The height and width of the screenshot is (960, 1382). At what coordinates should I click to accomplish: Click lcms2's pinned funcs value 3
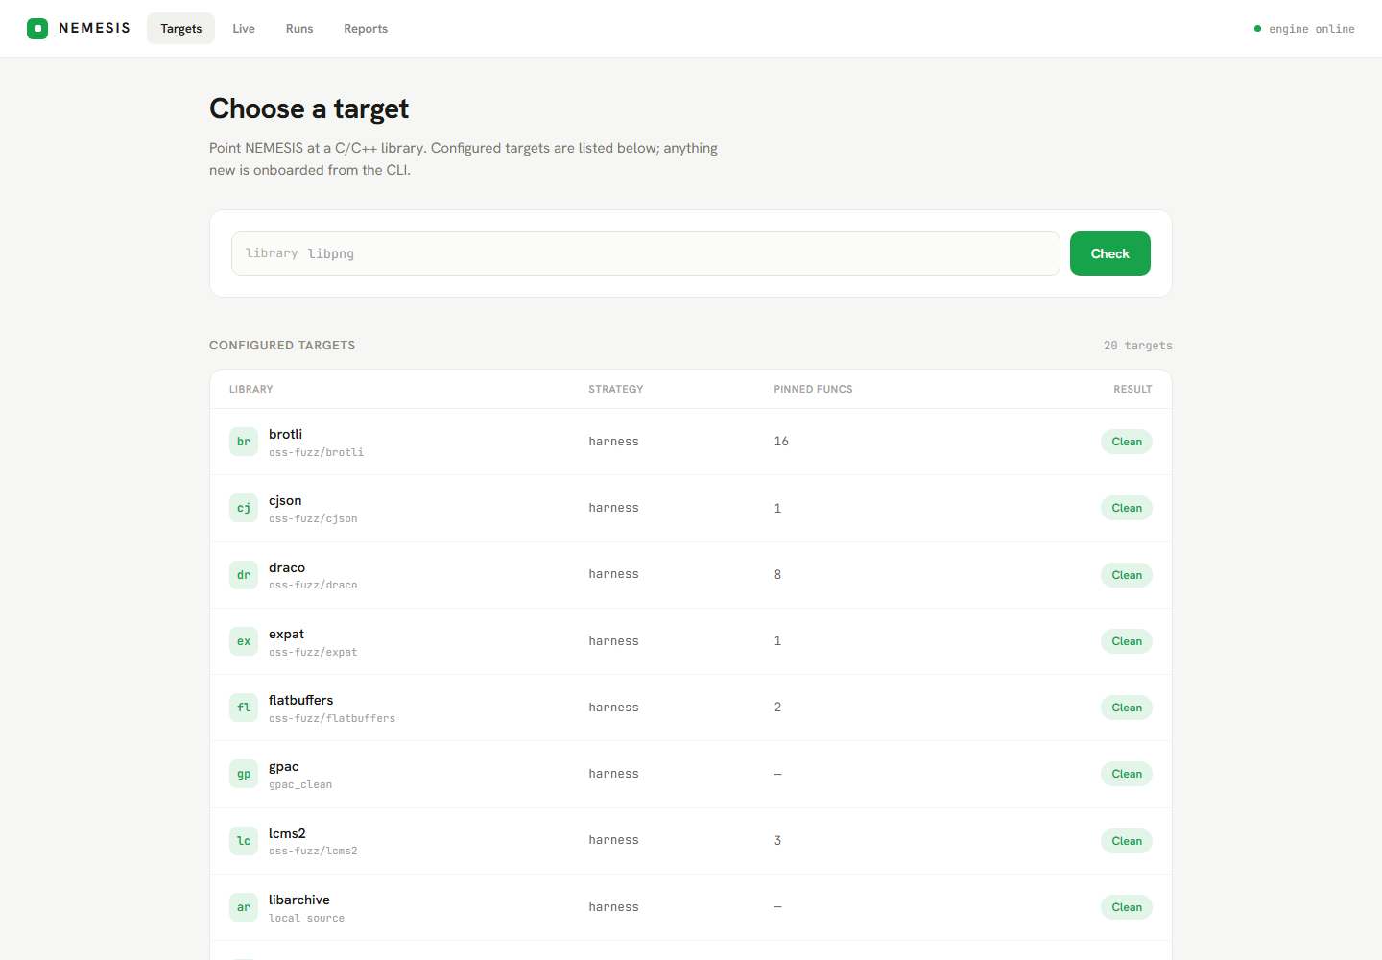click(777, 841)
